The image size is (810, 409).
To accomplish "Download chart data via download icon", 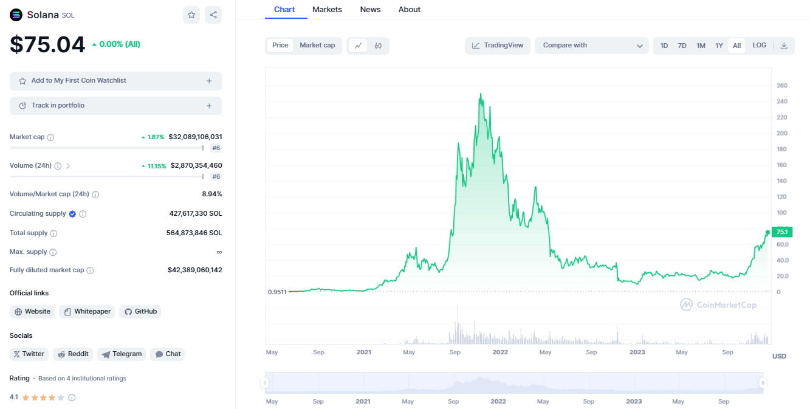I will click(784, 46).
